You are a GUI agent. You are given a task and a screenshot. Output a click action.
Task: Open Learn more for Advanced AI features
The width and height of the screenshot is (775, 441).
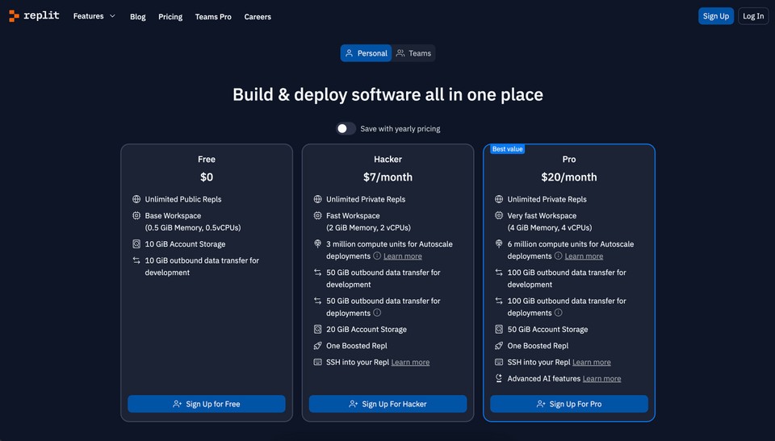pos(602,379)
